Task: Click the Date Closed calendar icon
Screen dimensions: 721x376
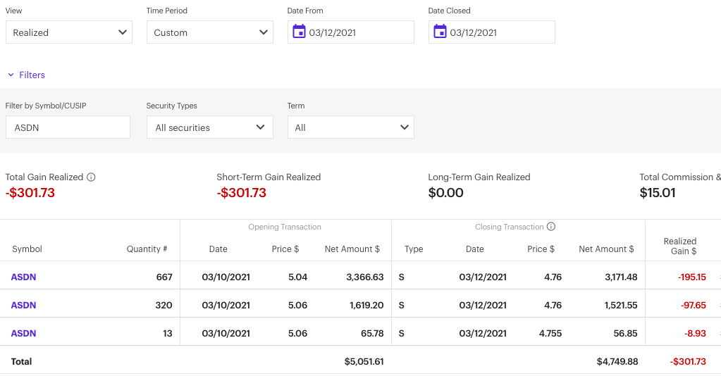Action: 440,32
